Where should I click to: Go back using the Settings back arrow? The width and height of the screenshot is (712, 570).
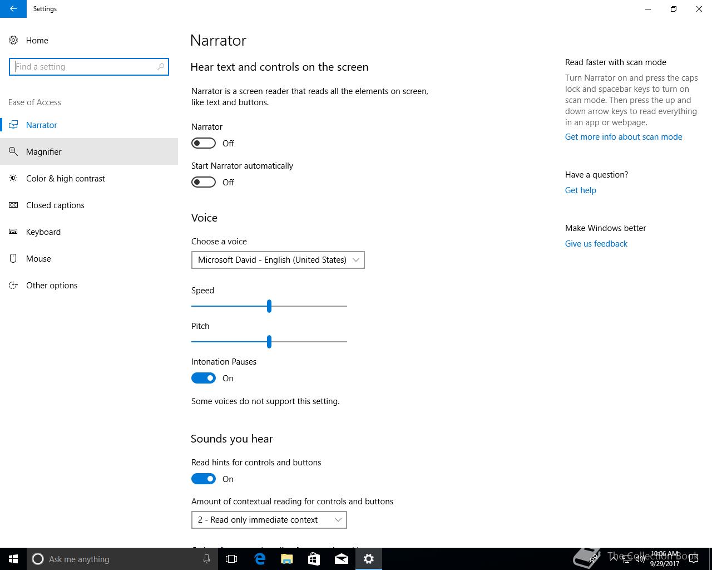tap(13, 9)
